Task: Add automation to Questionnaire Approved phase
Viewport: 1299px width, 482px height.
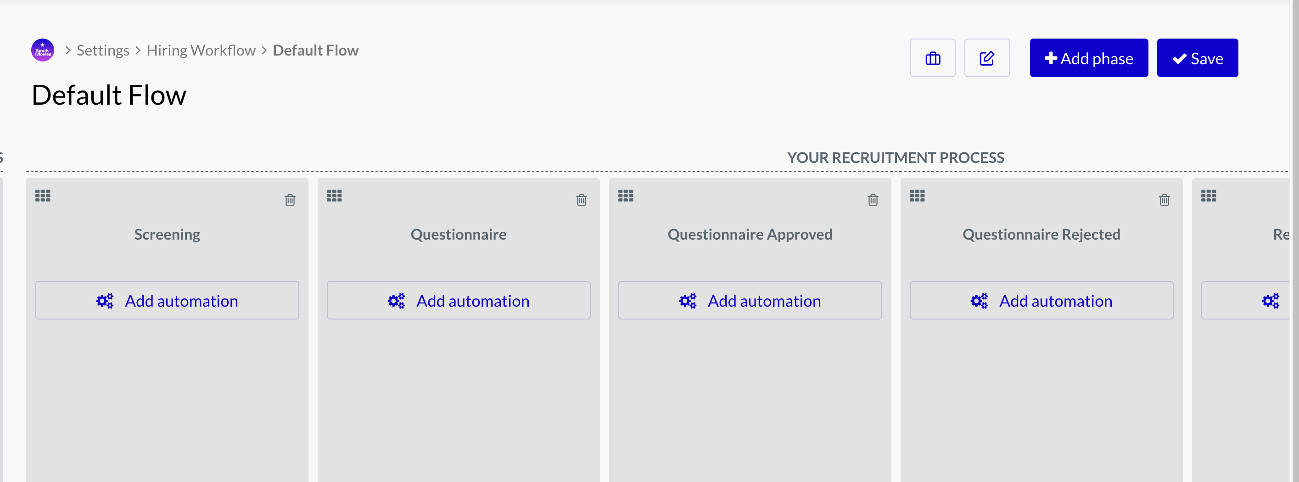Action: pos(750,301)
